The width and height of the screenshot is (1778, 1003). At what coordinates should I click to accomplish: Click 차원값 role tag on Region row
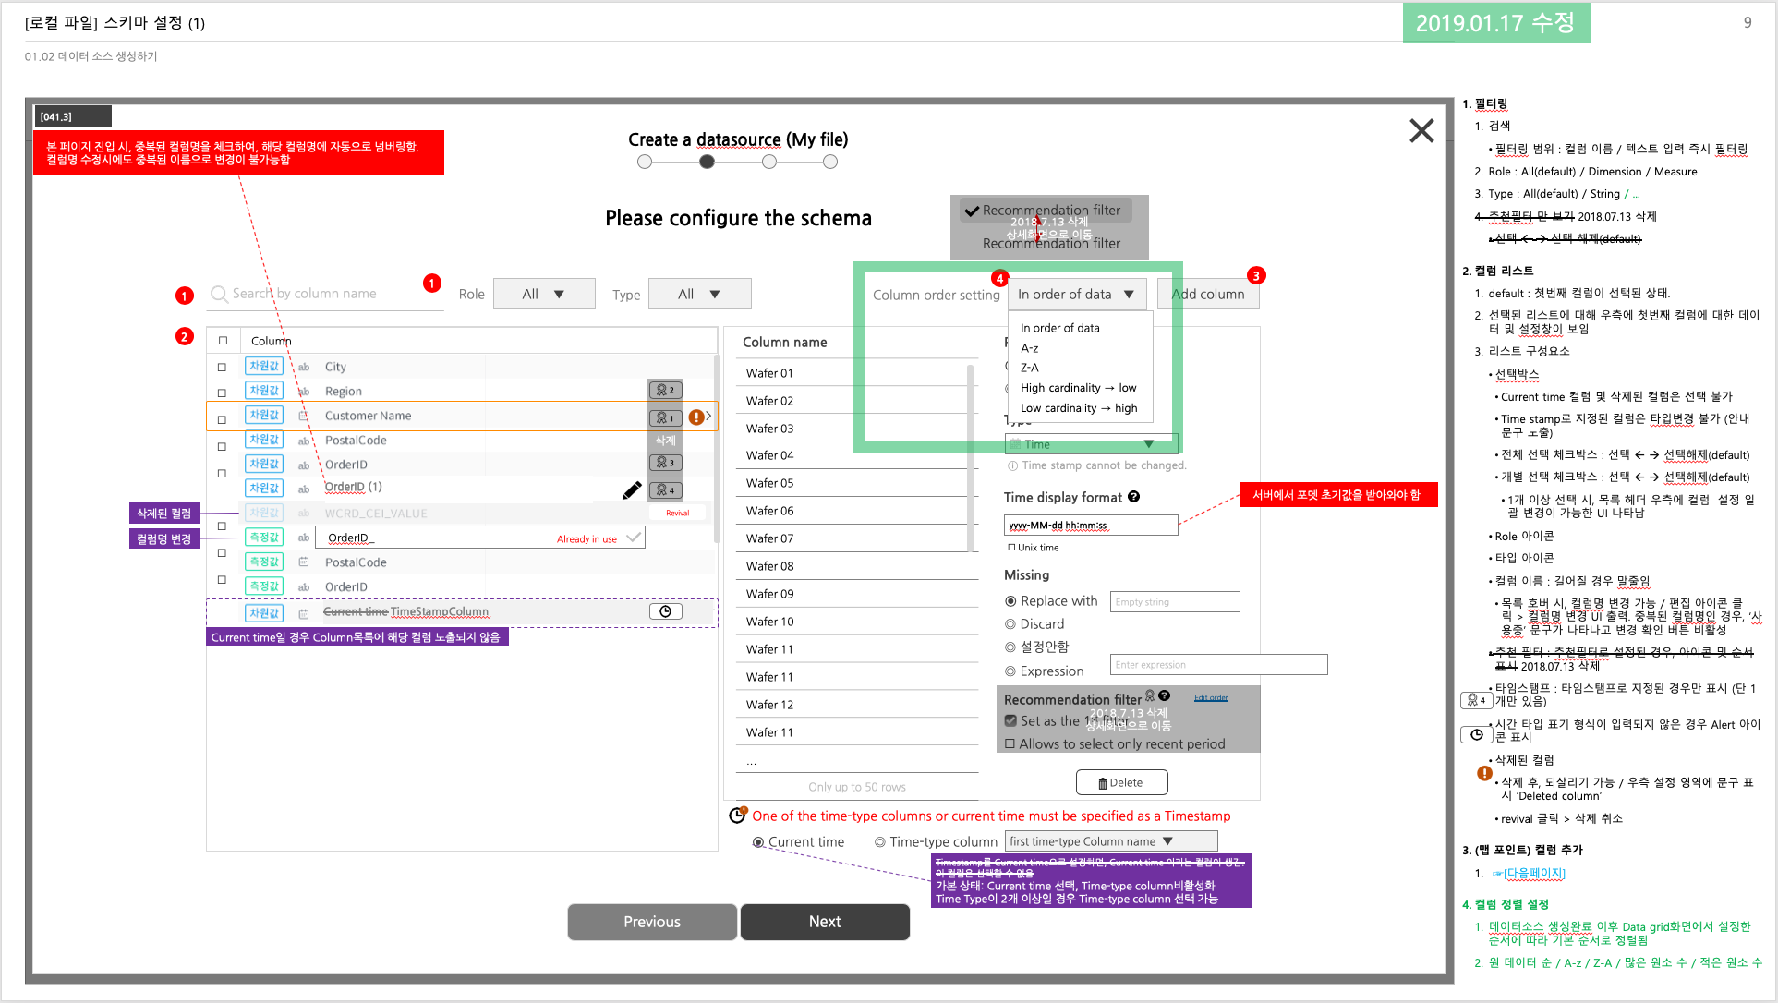point(264,391)
